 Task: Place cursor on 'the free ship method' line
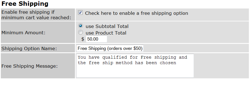(127, 63)
